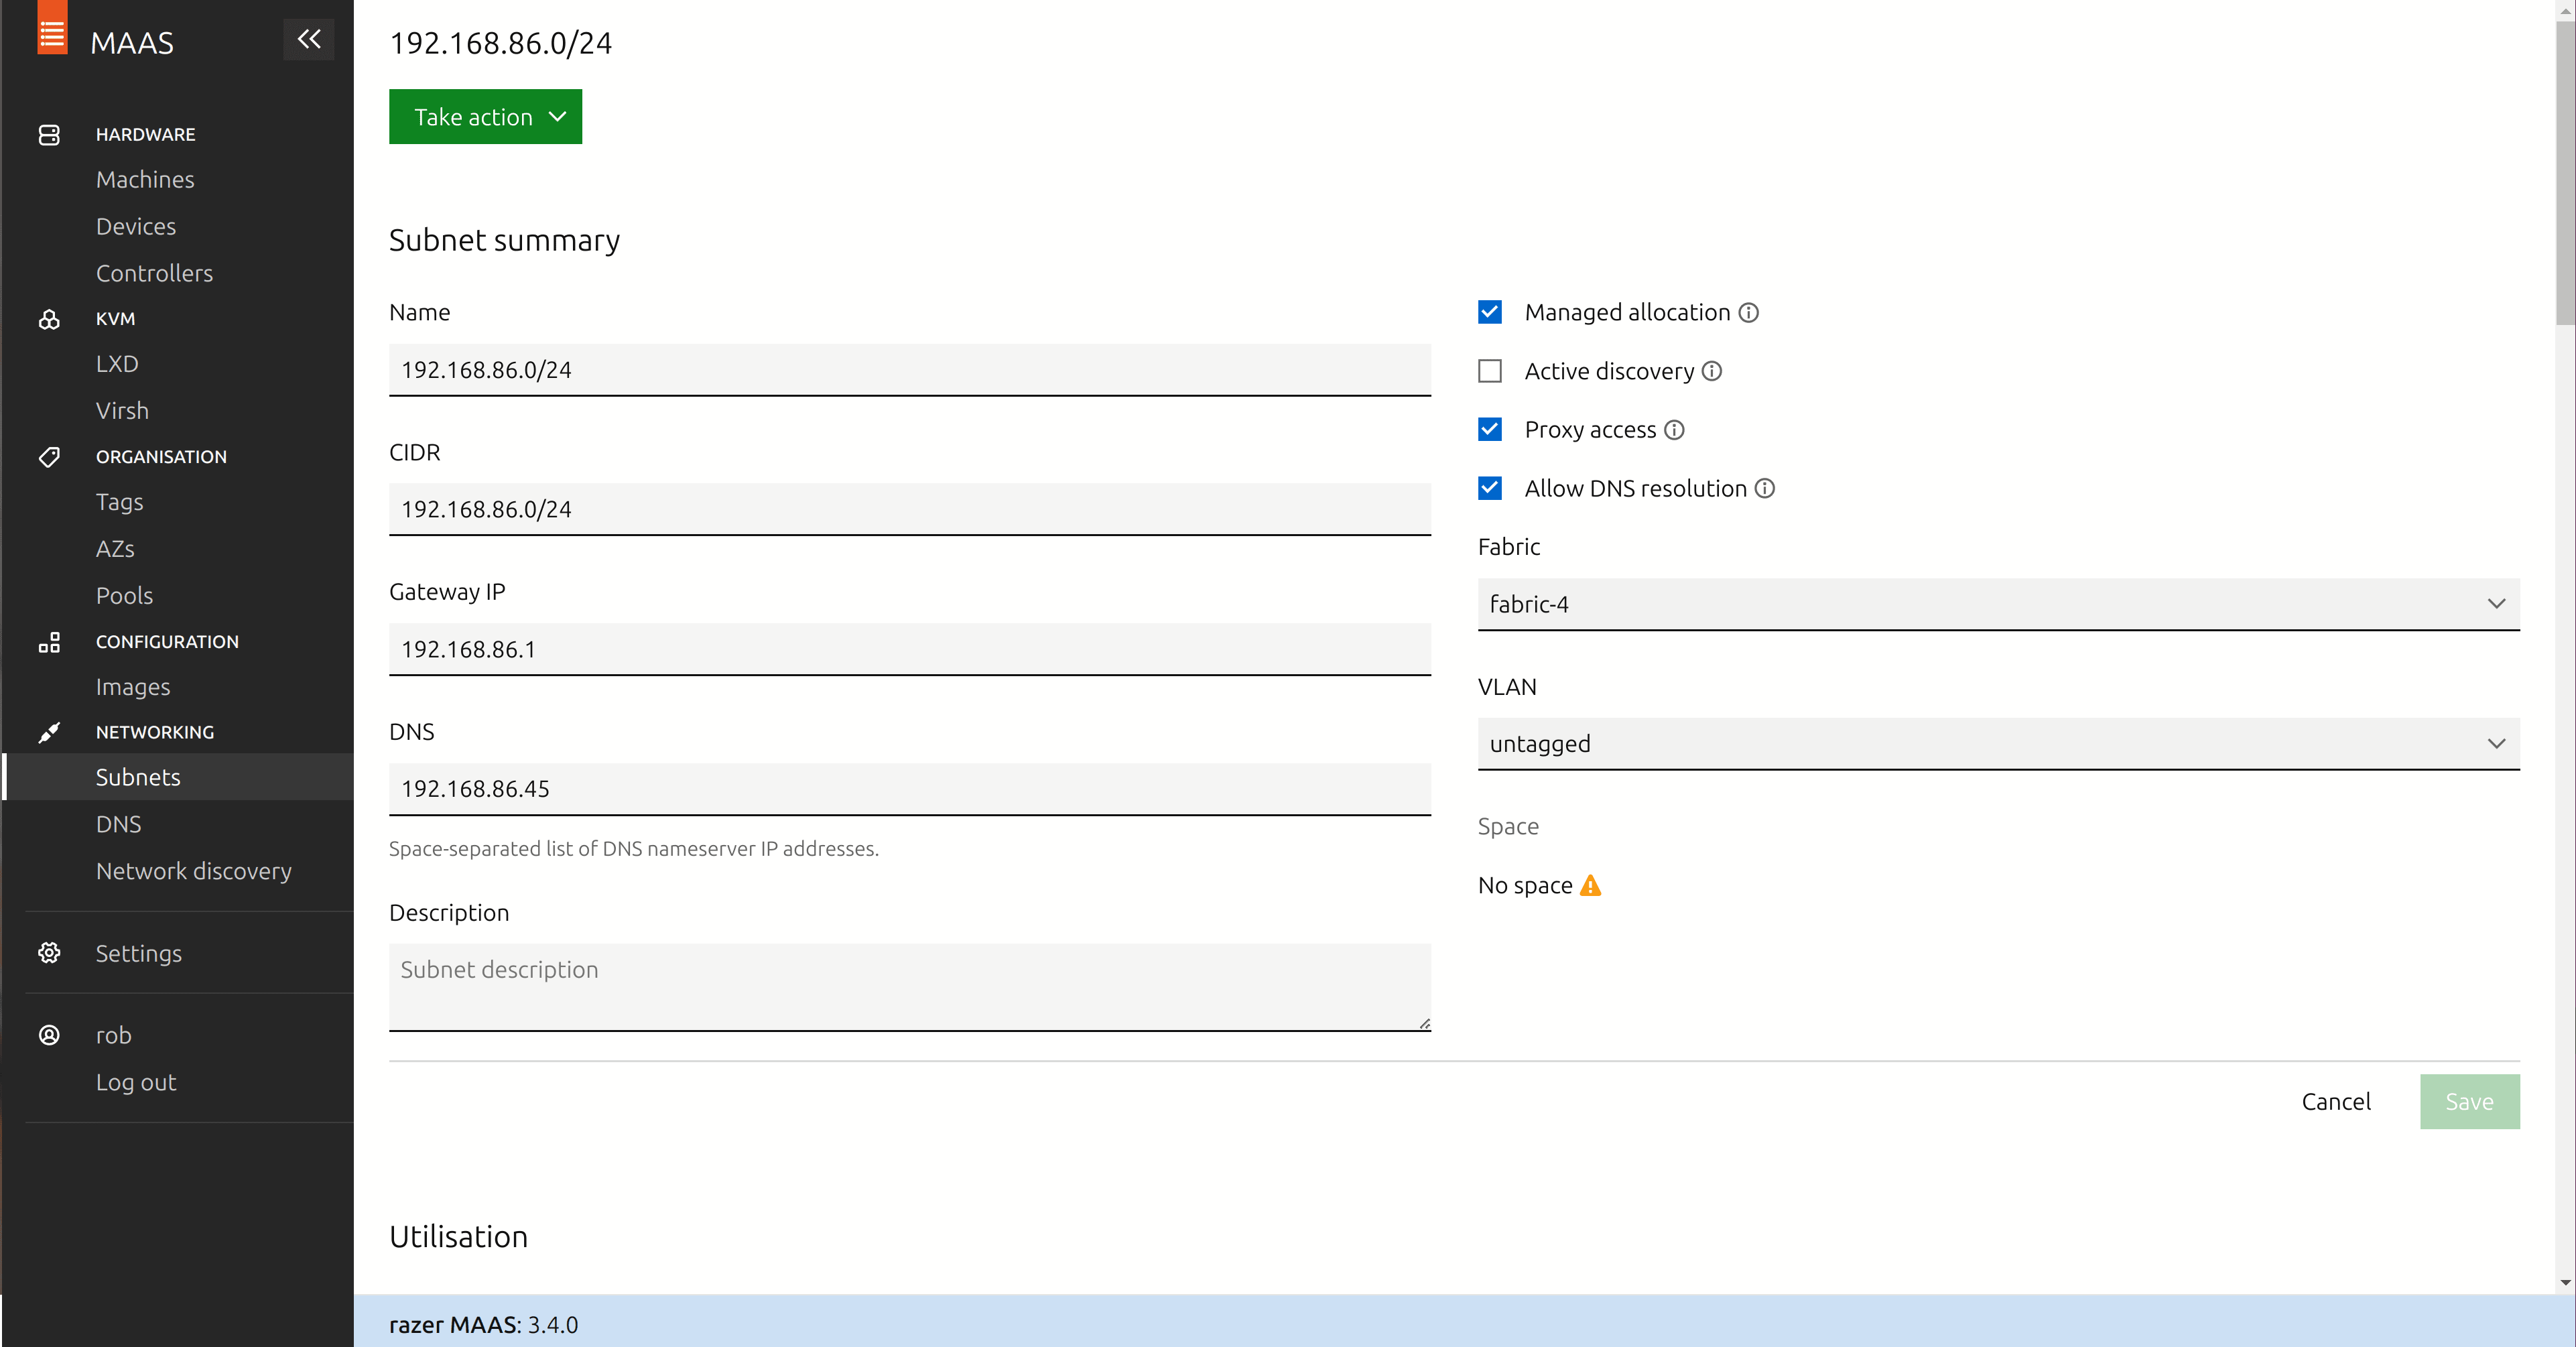Click the No space text

pos(1525,886)
